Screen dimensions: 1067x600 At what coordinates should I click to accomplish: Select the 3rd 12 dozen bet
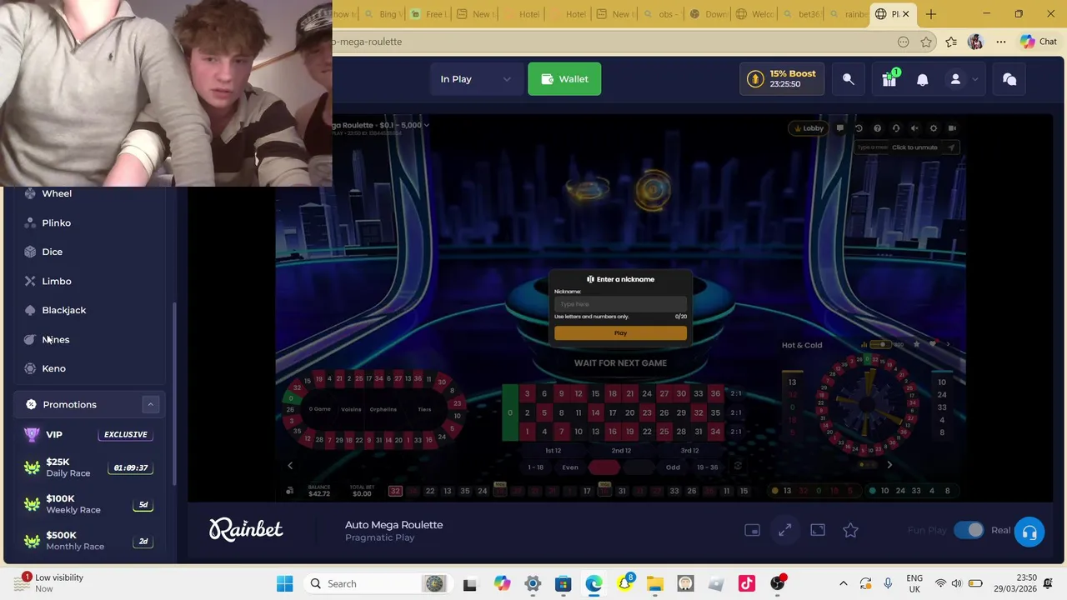click(x=689, y=451)
